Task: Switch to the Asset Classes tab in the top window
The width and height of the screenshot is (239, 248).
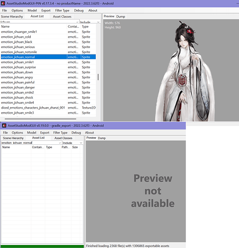Action: tap(62, 16)
